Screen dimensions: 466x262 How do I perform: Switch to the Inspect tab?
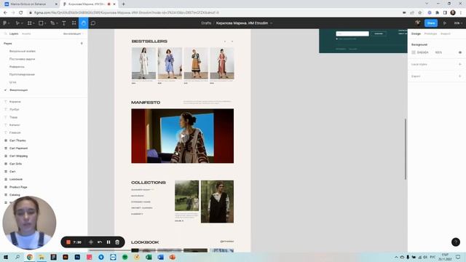coord(445,34)
